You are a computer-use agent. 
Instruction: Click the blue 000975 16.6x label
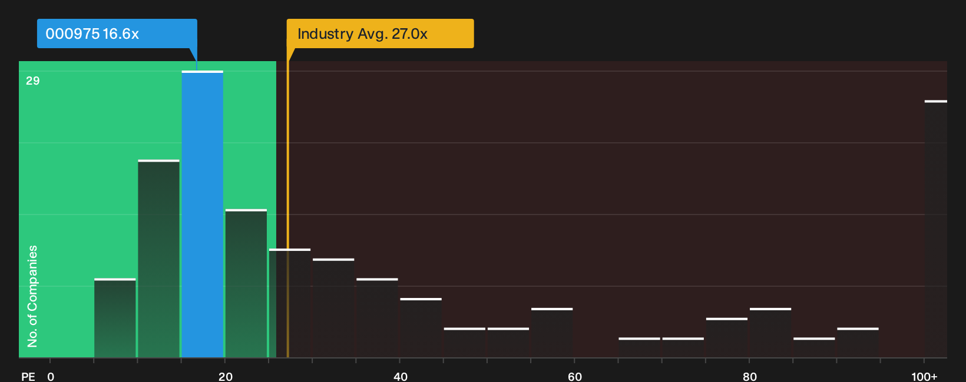(117, 33)
